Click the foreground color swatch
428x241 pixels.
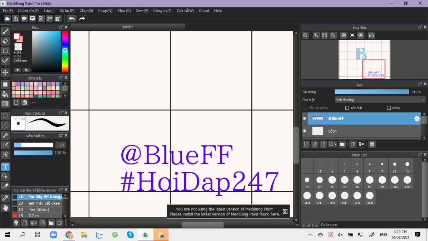17,36
